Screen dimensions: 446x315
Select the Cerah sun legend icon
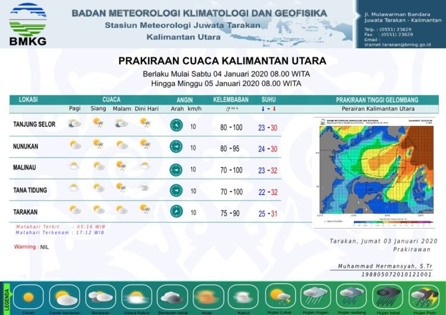[29, 297]
